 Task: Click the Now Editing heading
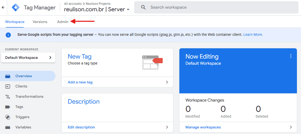point(202,57)
